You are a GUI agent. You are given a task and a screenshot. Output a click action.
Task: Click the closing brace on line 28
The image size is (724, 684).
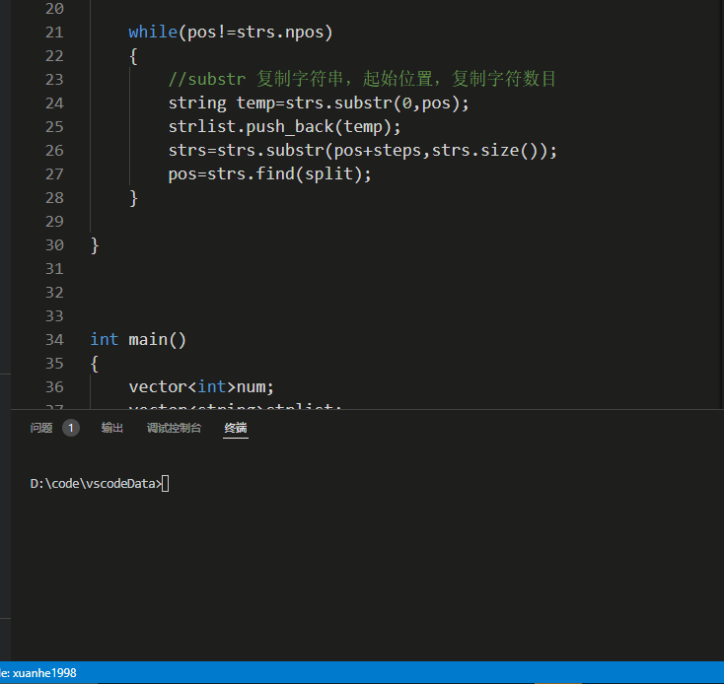pyautogui.click(x=133, y=198)
